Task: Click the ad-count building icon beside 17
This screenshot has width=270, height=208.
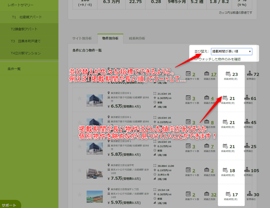Action: point(207,74)
